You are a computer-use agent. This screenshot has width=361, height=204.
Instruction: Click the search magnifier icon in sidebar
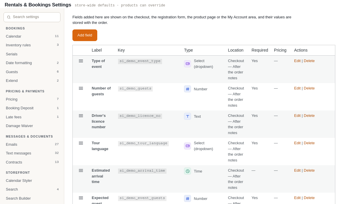[x=9, y=17]
